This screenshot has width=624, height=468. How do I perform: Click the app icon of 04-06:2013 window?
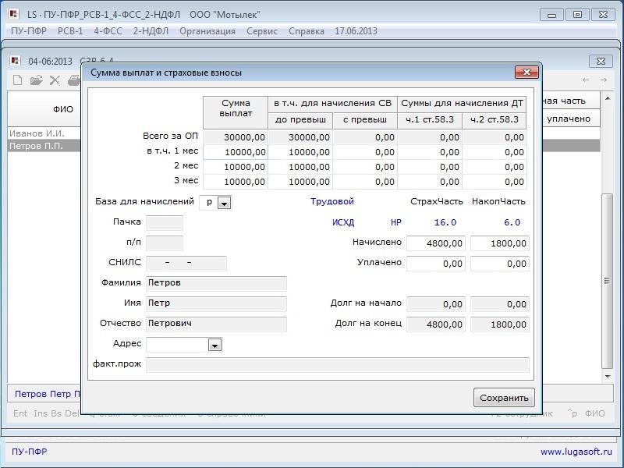tap(15, 61)
